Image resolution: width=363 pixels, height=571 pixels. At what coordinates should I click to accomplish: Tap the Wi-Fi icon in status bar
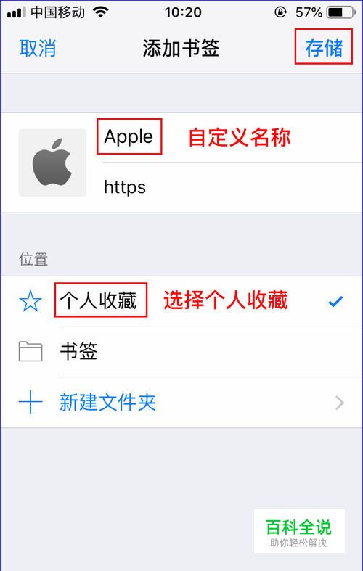(101, 13)
